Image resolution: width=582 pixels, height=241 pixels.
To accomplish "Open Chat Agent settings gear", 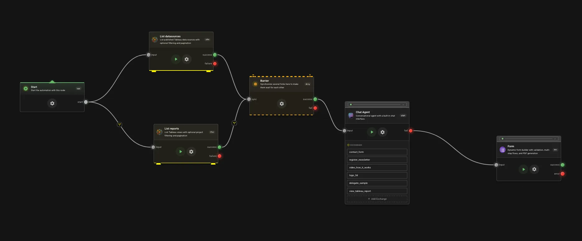I will (x=382, y=132).
